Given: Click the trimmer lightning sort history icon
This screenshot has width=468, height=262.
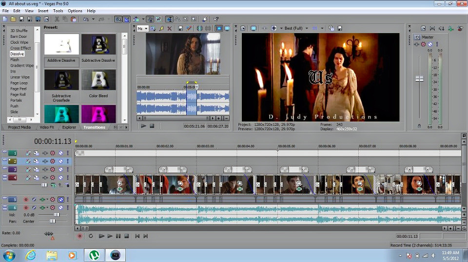Looking at the screenshot, I should (x=161, y=28).
